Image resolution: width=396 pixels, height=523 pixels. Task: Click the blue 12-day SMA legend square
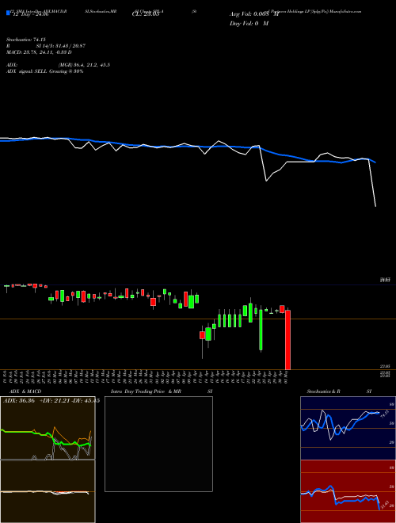(8, 13)
